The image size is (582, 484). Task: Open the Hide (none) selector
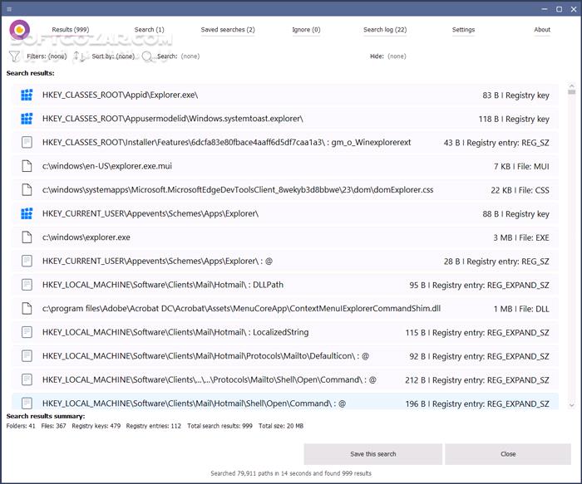(x=387, y=56)
